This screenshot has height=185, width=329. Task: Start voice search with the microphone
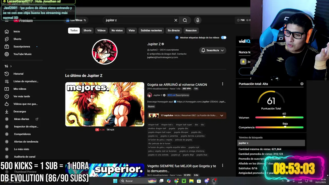tap(198, 20)
